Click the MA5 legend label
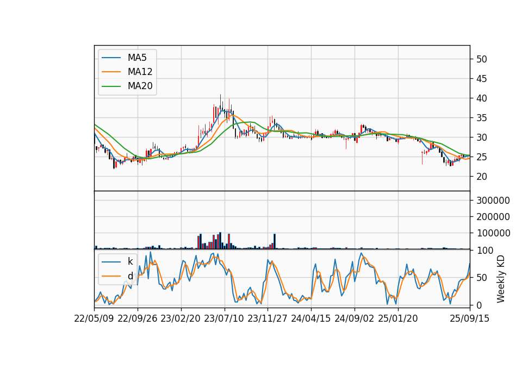This screenshot has width=522, height=375. click(137, 58)
